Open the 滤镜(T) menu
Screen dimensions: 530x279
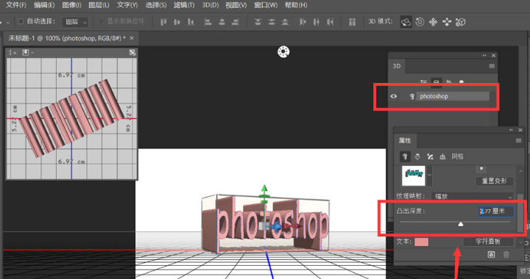pos(184,5)
